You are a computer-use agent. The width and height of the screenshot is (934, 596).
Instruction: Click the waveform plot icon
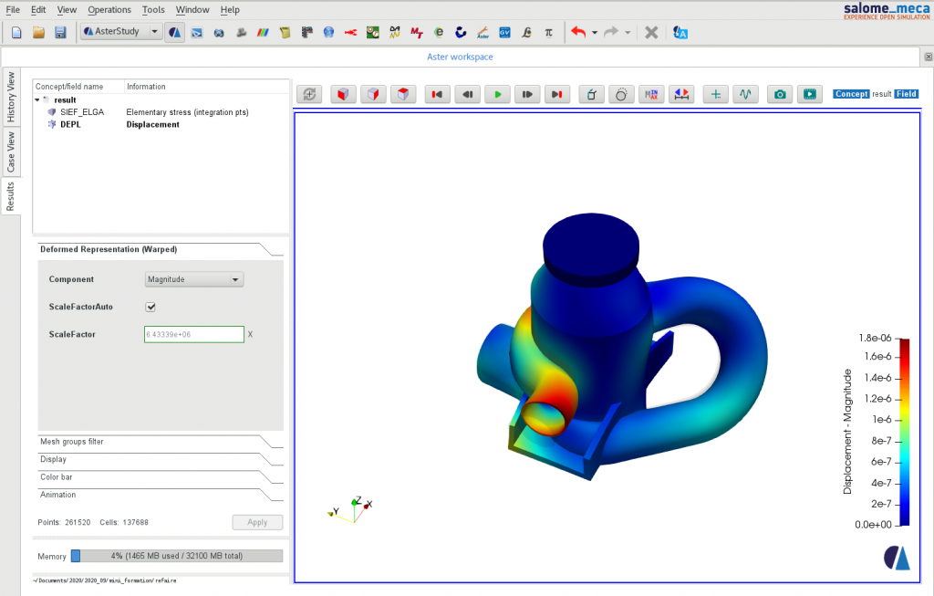745,94
